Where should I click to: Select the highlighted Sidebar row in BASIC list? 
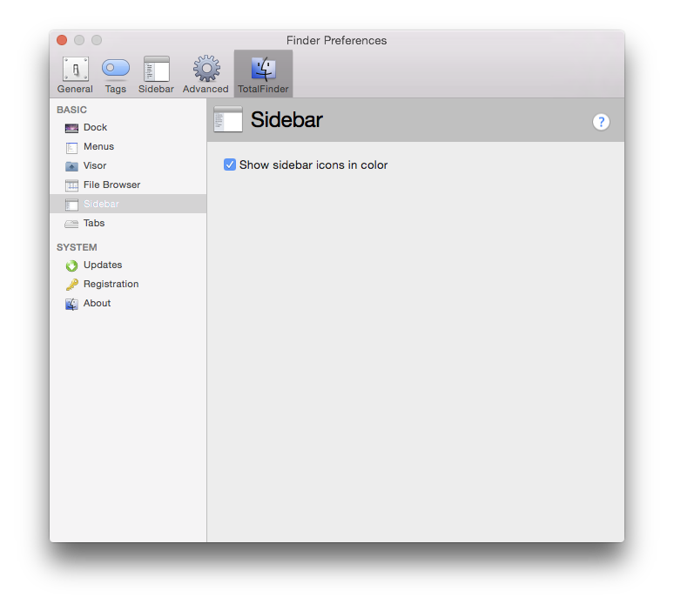[x=128, y=204]
